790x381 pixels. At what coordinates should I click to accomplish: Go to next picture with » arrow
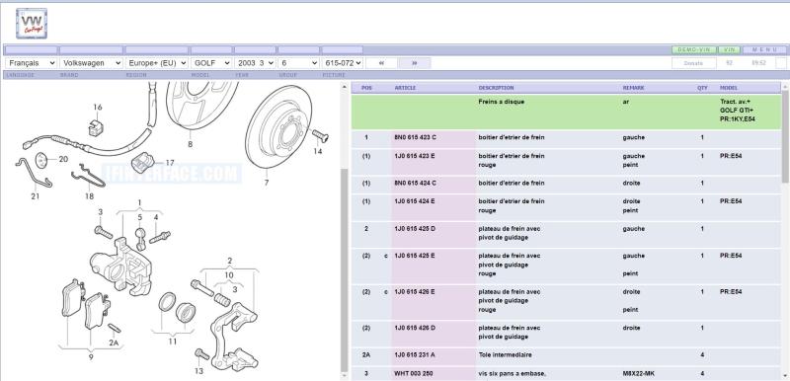[415, 63]
